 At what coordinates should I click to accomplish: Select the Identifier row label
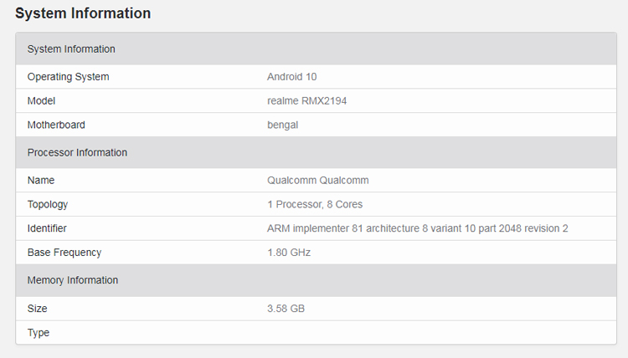click(47, 228)
